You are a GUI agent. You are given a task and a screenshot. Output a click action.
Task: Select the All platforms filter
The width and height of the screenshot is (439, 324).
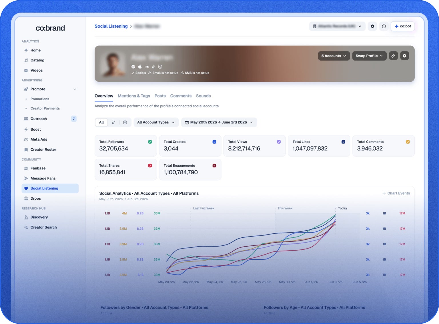[101, 122]
